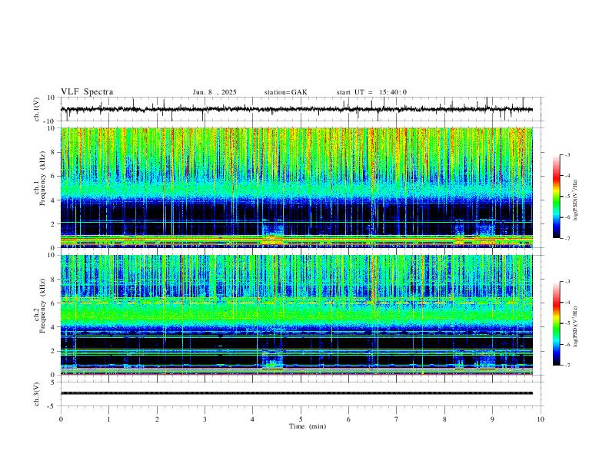
Task: Click inside the ch.2 spectrogram panel
Action: click(296, 315)
